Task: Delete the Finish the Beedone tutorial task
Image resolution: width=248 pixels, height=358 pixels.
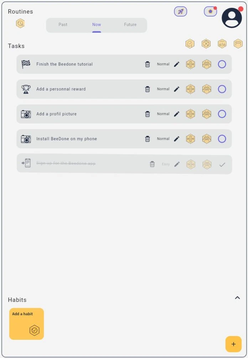Action: click(x=148, y=64)
